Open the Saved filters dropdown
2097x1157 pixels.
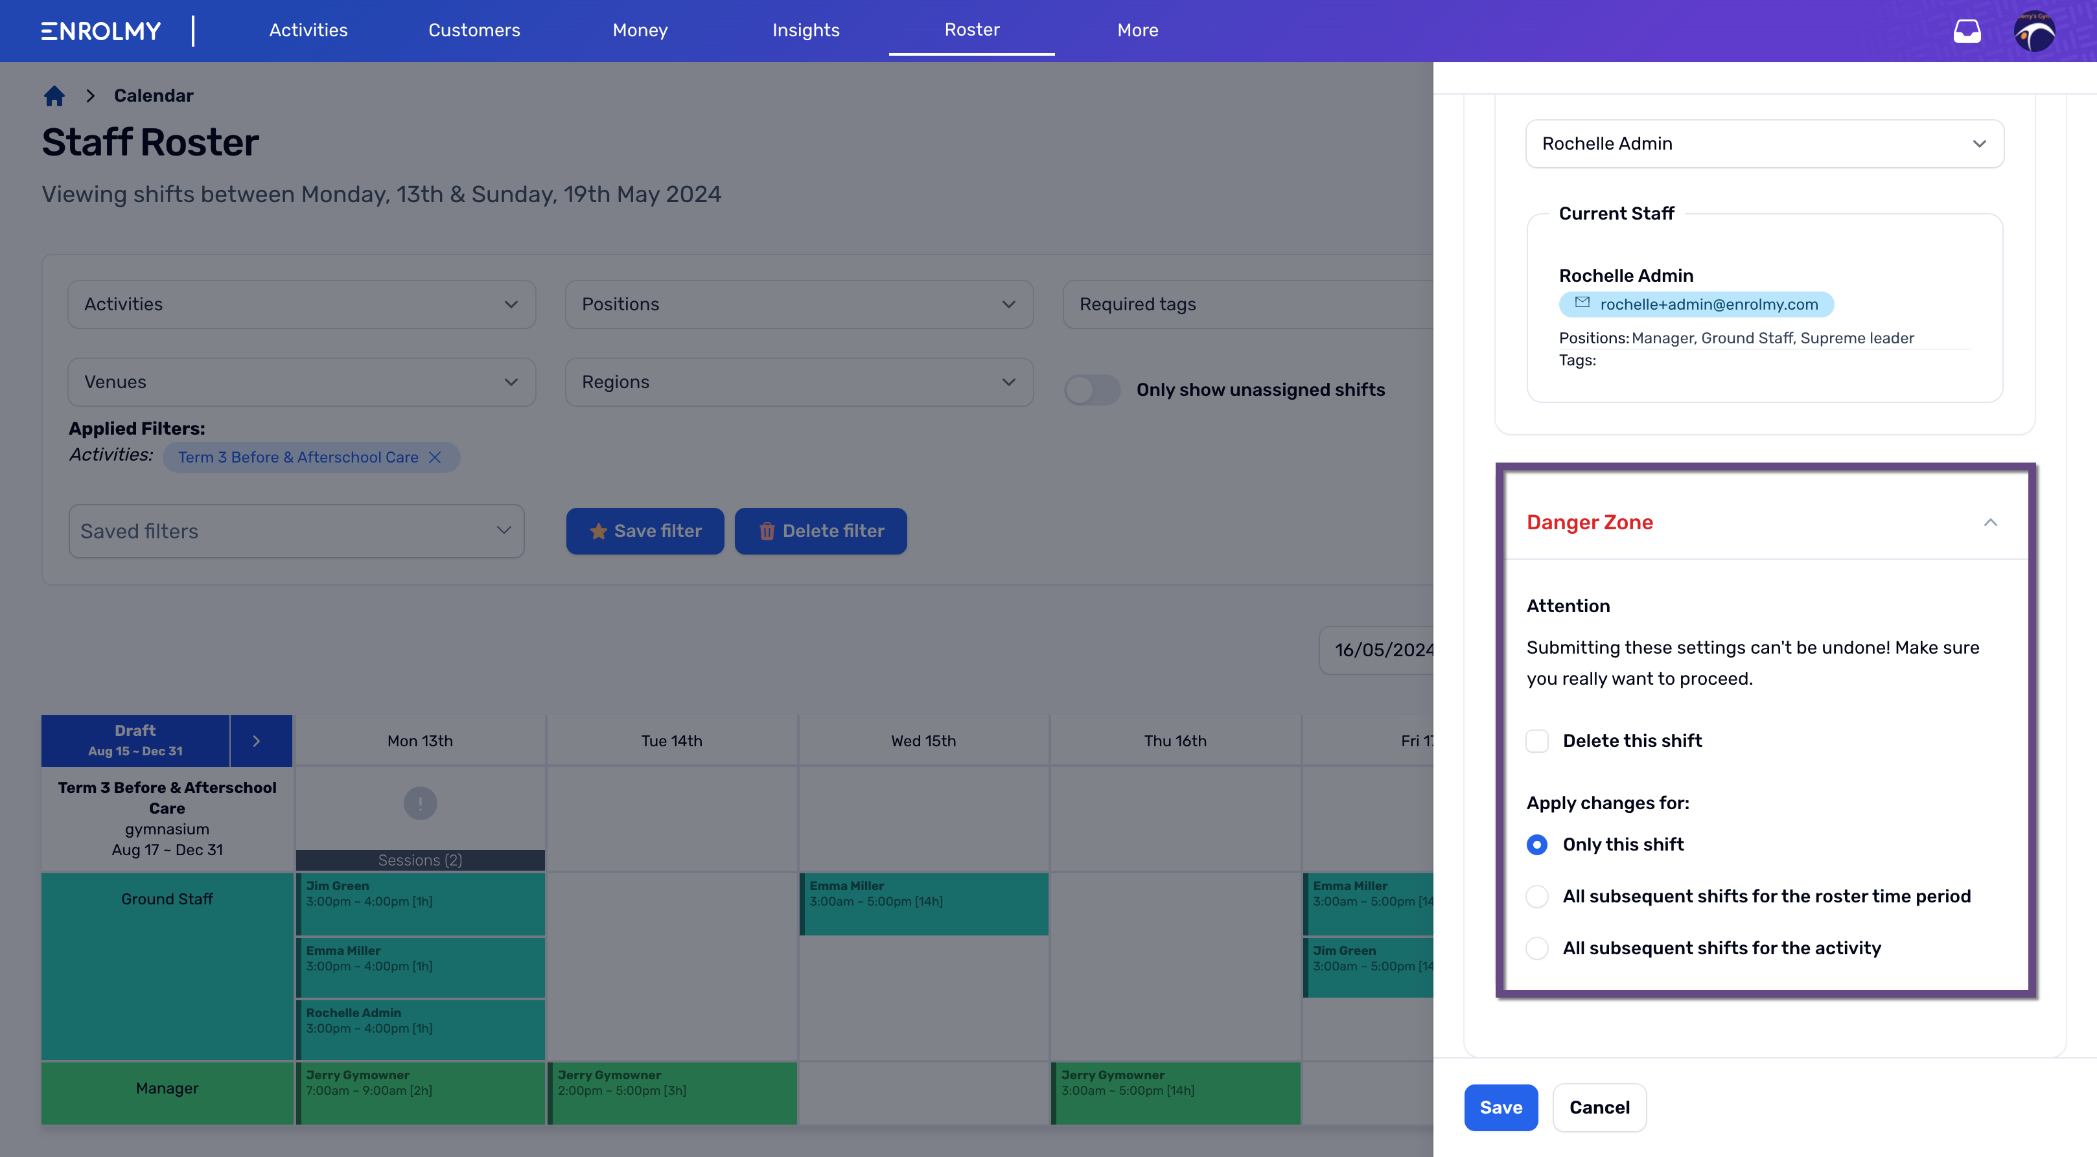(x=296, y=531)
